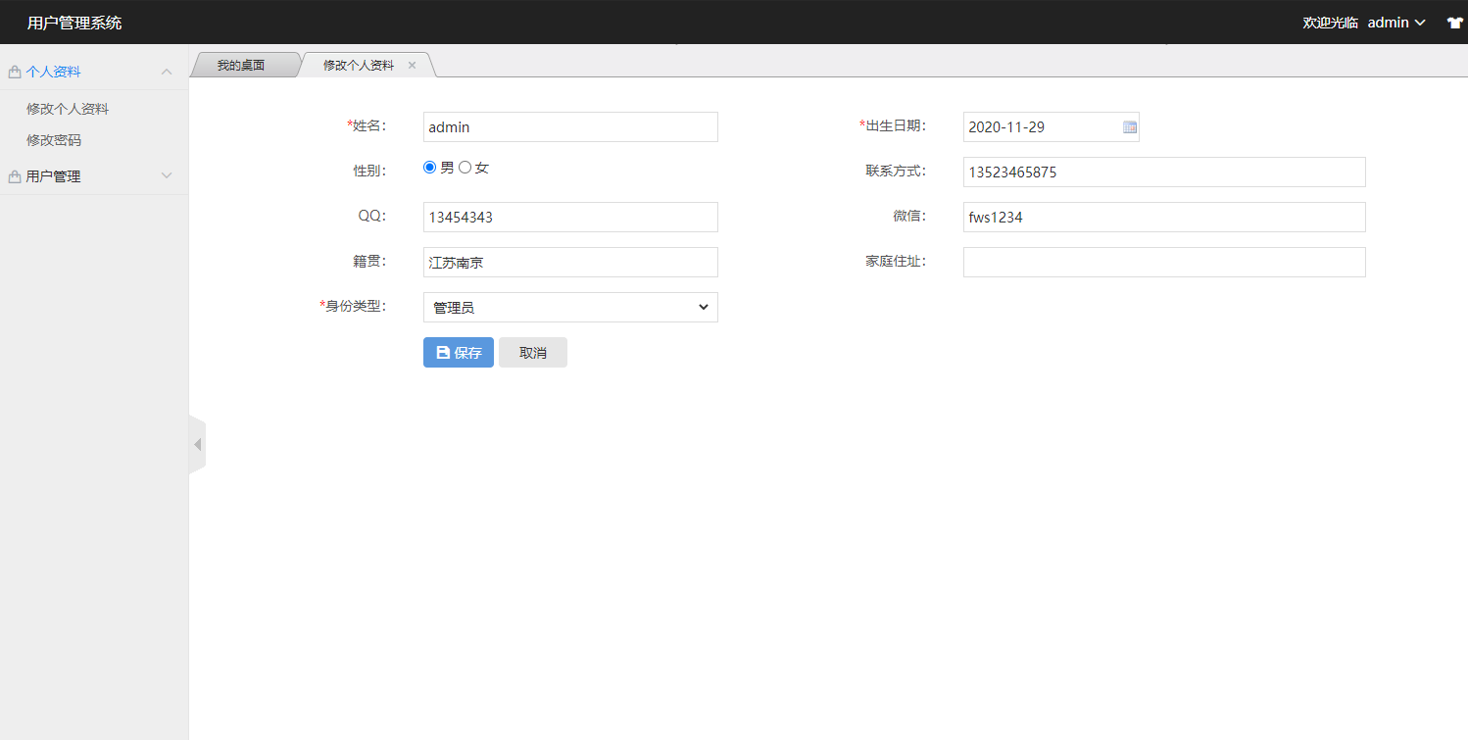
Task: Open the admin user dropdown menu
Action: 1395,23
